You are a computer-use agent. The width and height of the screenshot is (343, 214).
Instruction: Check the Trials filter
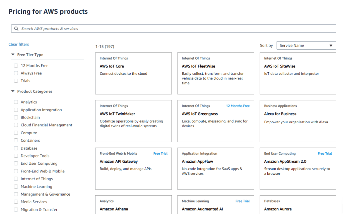click(x=16, y=81)
